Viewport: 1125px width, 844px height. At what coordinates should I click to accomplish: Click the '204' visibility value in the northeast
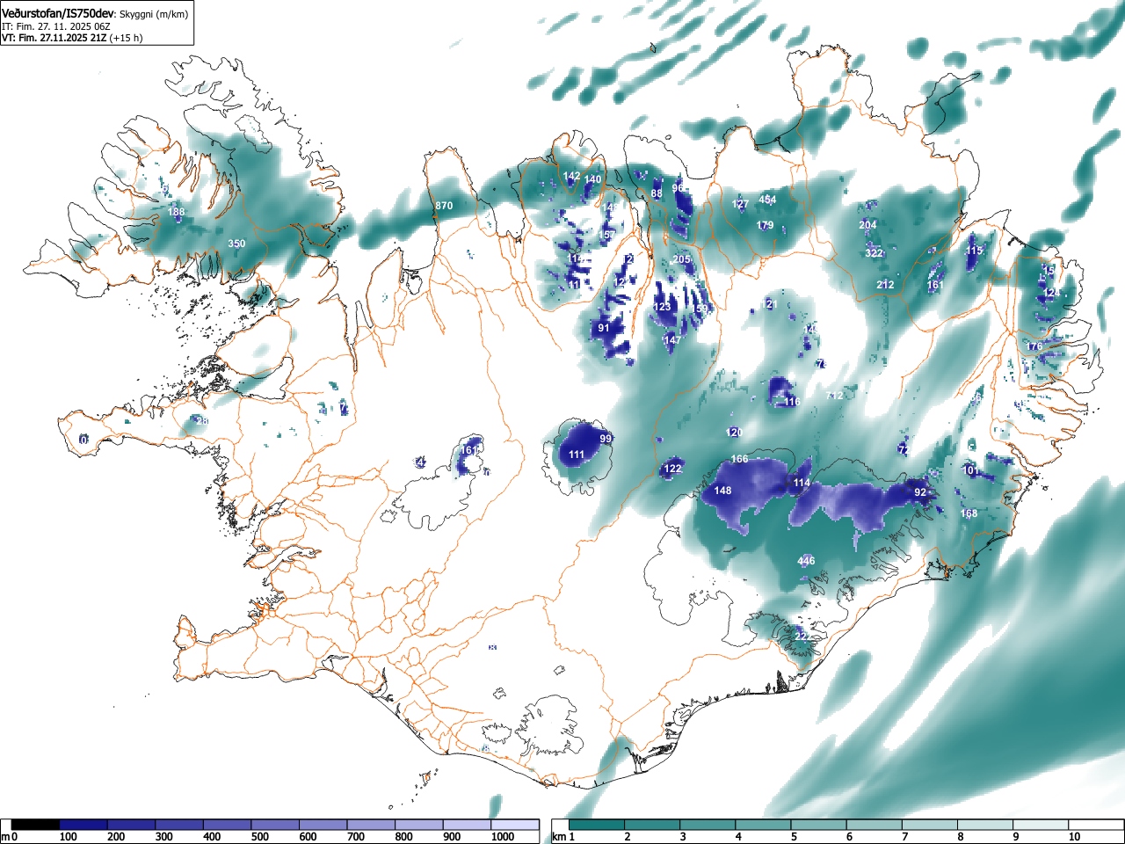(867, 225)
